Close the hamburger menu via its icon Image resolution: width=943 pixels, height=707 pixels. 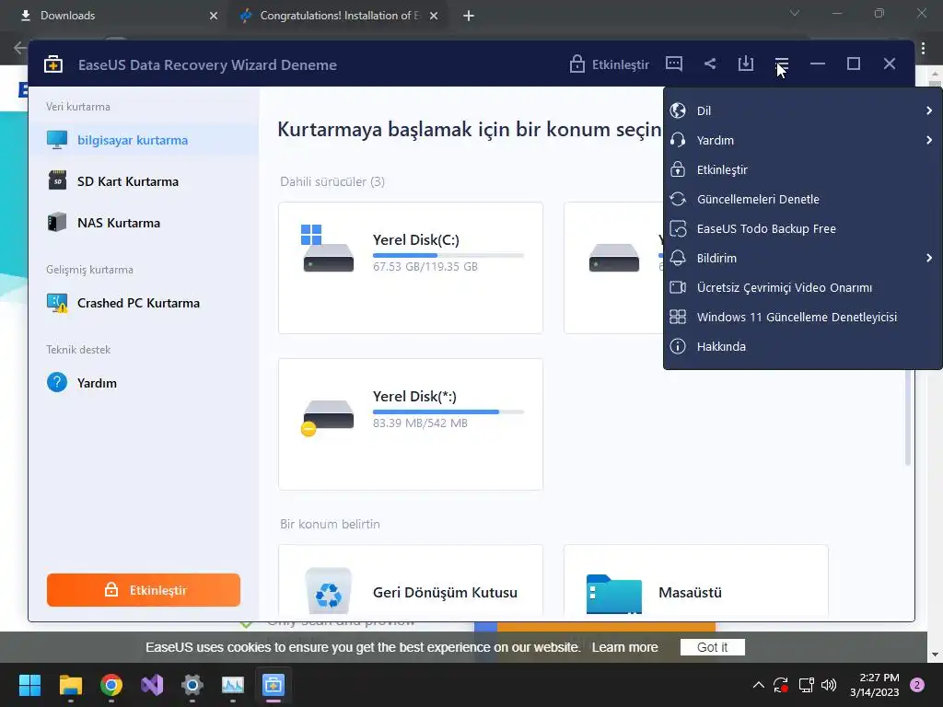point(781,64)
